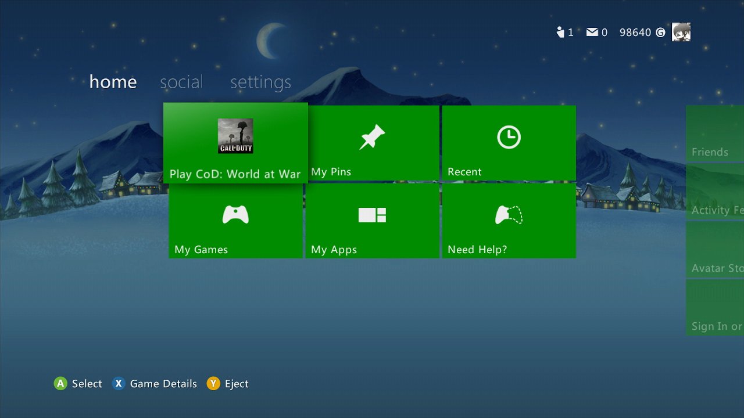Open the Recent clock tile

[509, 142]
